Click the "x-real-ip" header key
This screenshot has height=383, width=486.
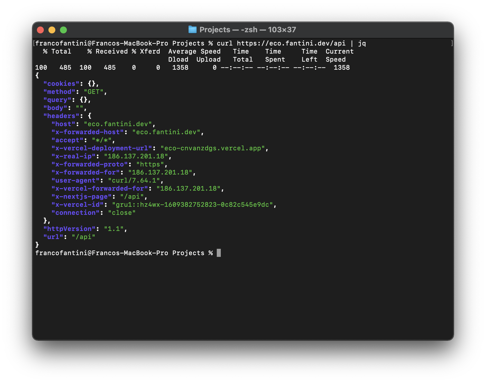point(73,156)
